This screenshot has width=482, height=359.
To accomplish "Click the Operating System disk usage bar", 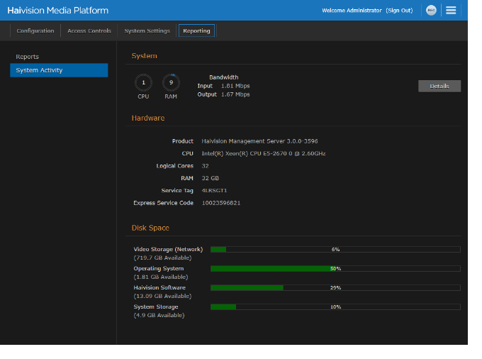I will tap(335, 269).
